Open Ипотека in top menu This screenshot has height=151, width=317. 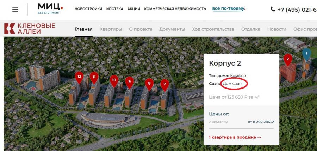[115, 9]
